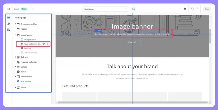Redo the last change

tap(197, 9)
